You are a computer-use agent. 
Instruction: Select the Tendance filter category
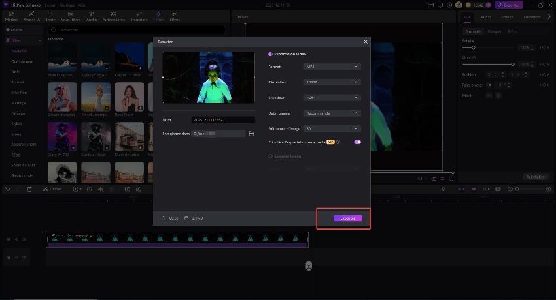tap(19, 51)
